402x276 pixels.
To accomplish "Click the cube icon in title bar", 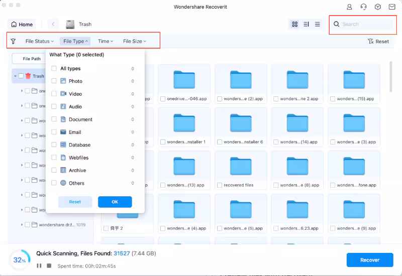I will [378, 7].
